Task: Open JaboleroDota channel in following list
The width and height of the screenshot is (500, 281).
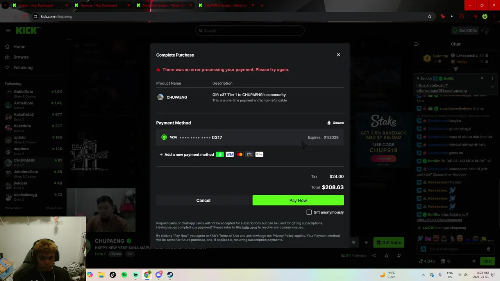Action: [x=33, y=174]
